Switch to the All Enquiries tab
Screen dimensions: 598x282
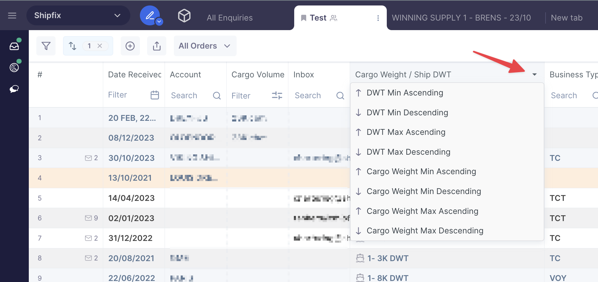coord(229,18)
